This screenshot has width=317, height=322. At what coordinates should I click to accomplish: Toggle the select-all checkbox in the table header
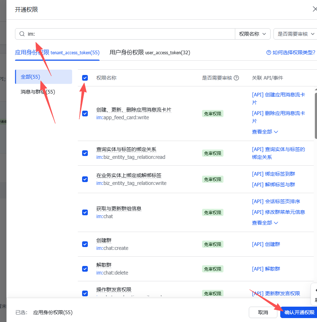[85, 77]
